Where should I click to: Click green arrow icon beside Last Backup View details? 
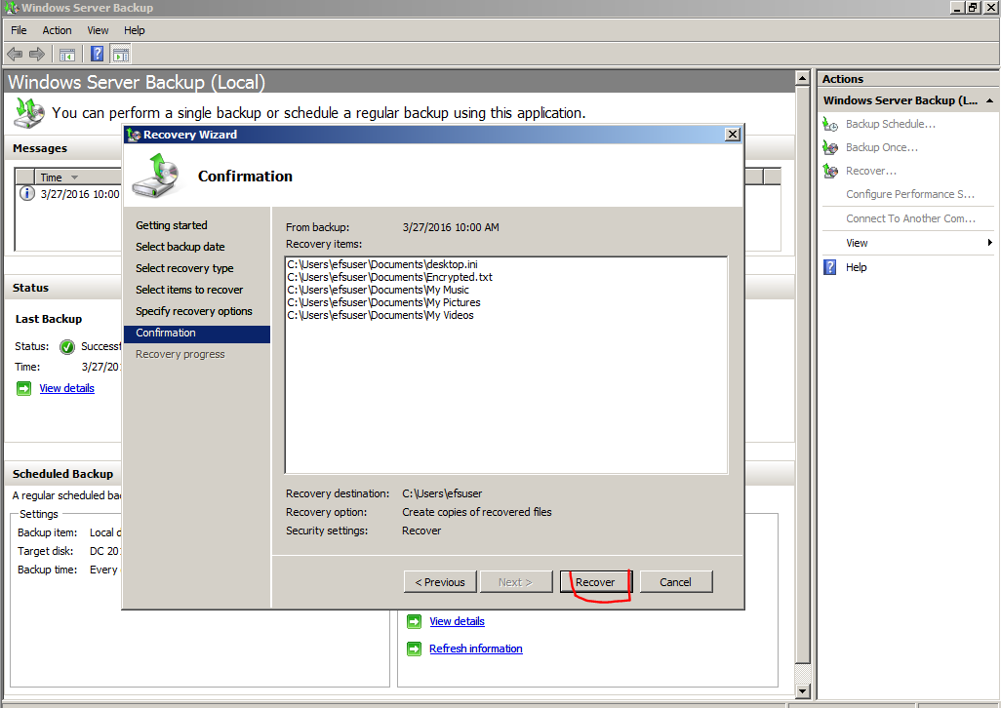[x=23, y=388]
